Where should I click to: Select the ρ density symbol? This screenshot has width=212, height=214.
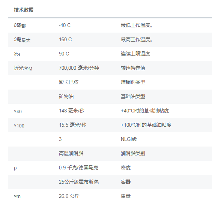[15, 168]
